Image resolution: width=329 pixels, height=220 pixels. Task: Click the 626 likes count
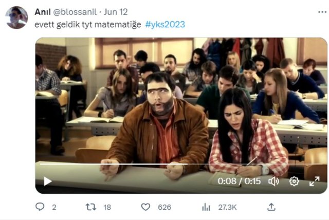click(x=164, y=208)
